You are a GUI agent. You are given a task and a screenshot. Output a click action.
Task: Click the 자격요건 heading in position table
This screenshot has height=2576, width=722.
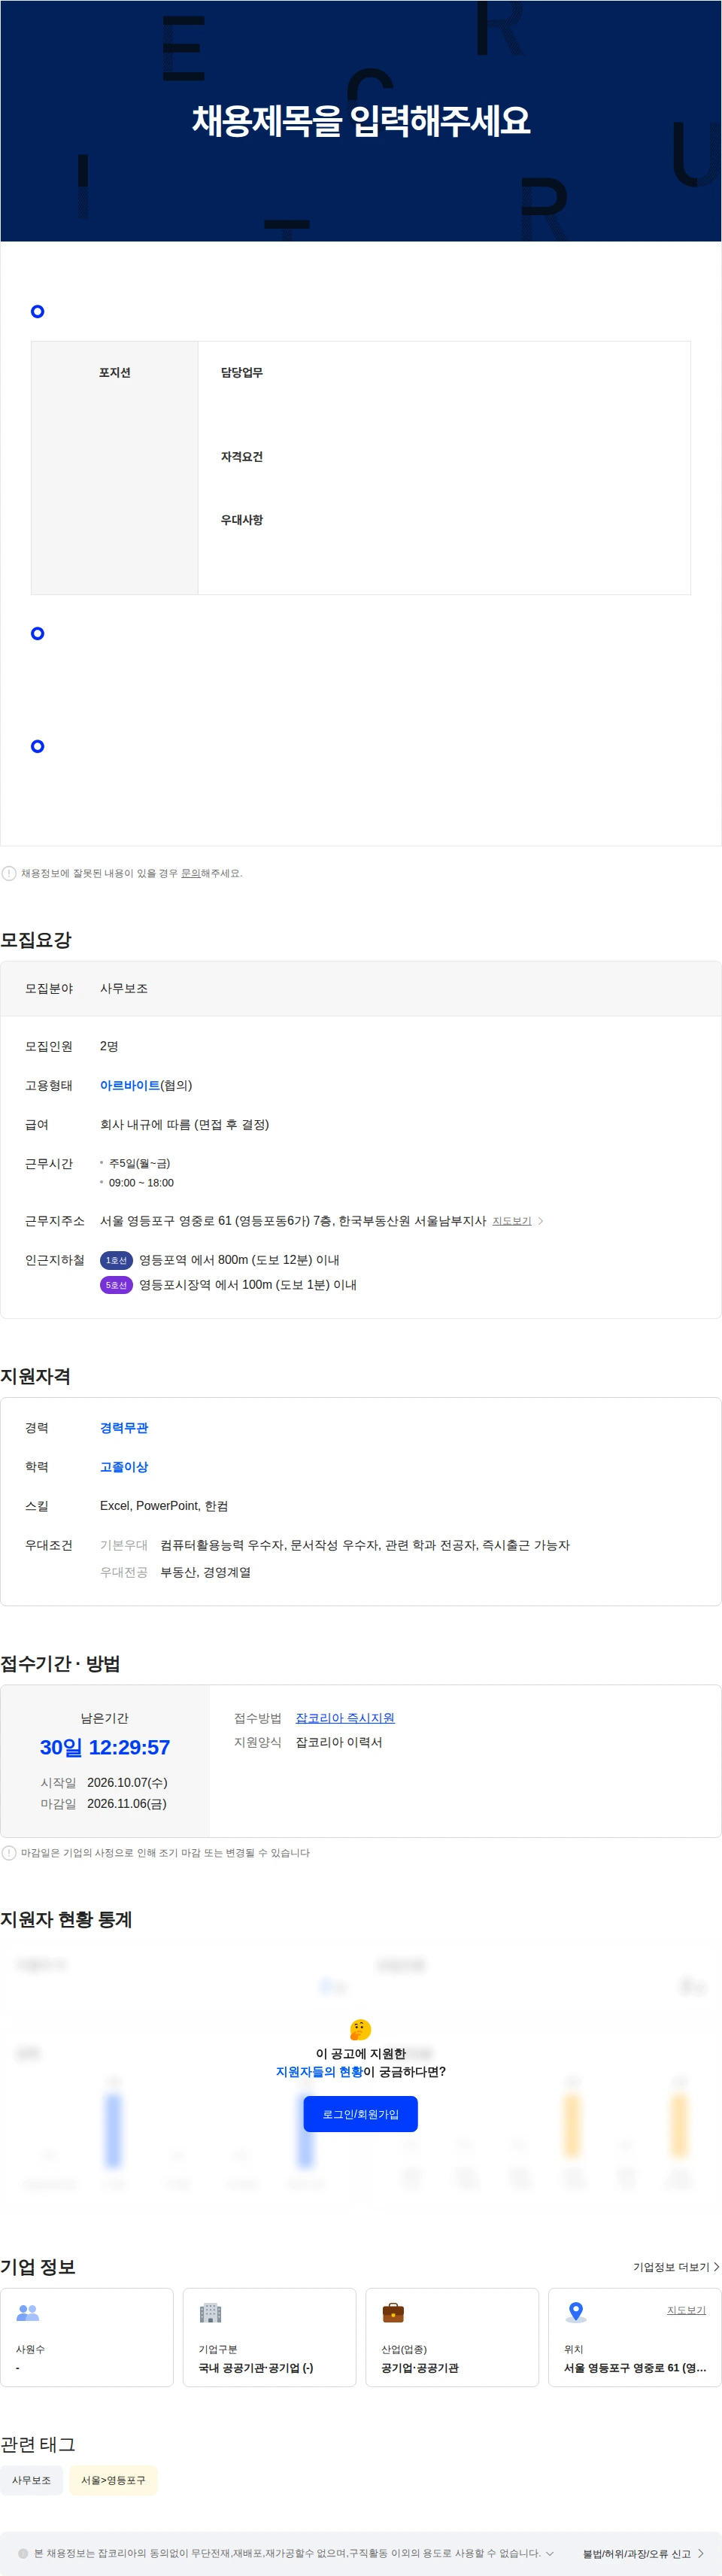pyautogui.click(x=242, y=457)
